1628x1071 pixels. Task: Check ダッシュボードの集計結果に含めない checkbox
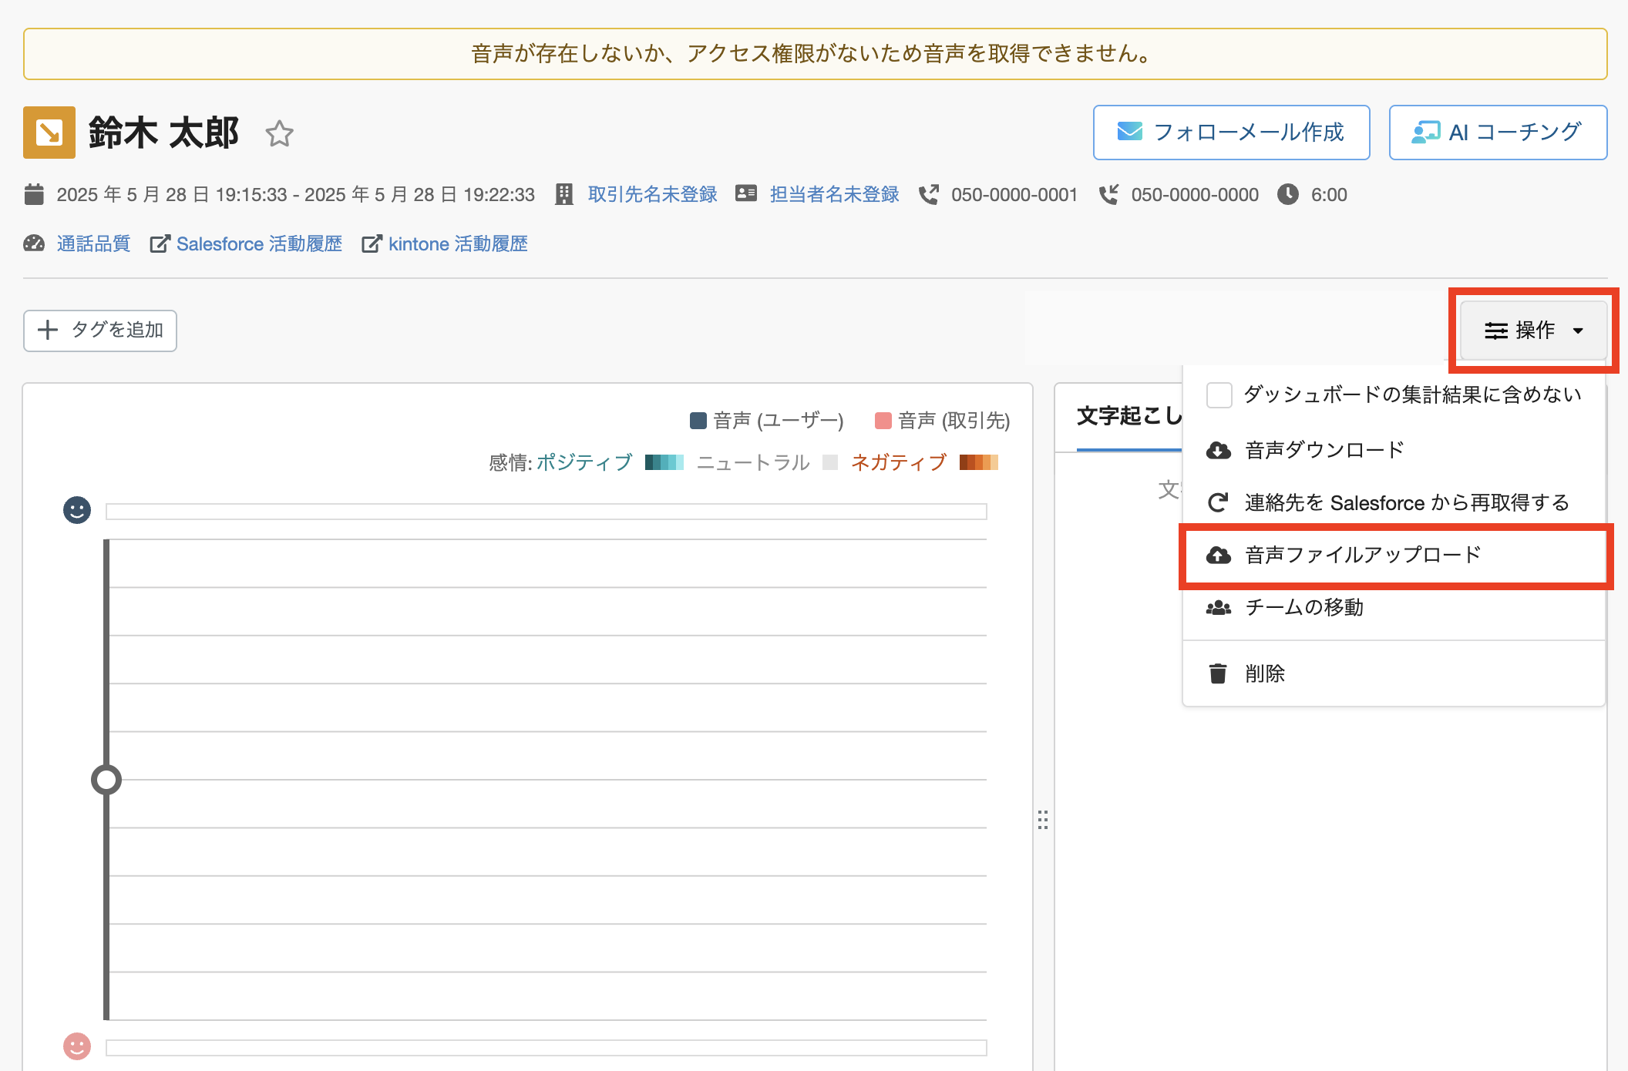(1219, 395)
